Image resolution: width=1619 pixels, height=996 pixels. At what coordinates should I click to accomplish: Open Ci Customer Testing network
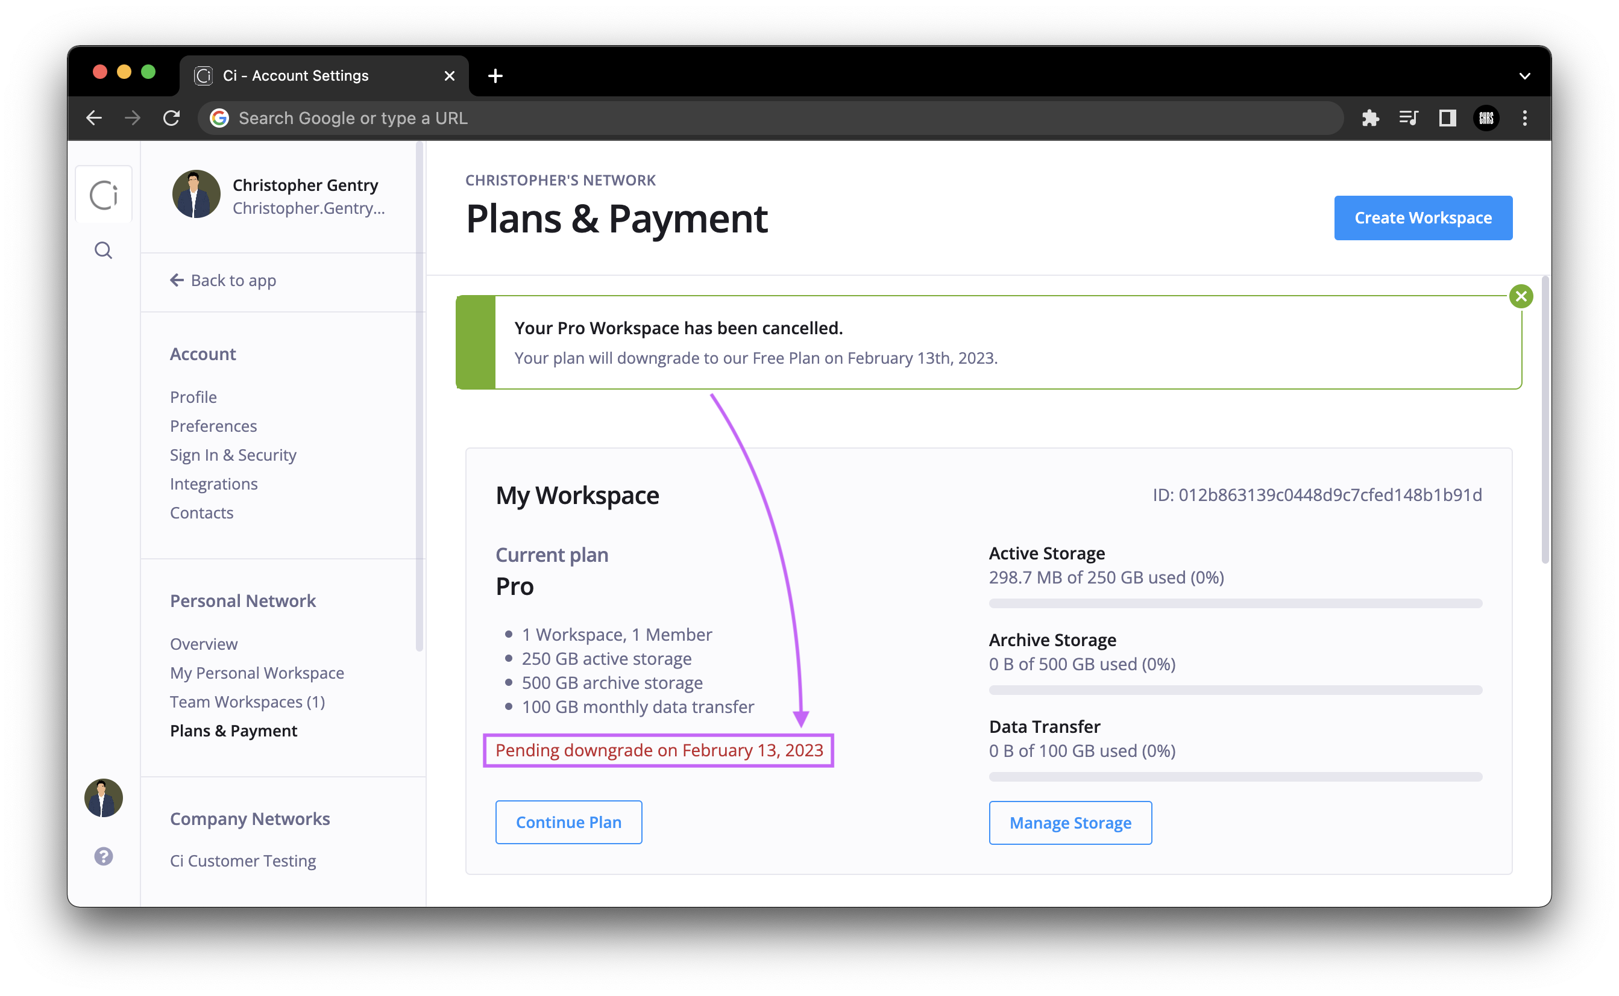point(244,861)
